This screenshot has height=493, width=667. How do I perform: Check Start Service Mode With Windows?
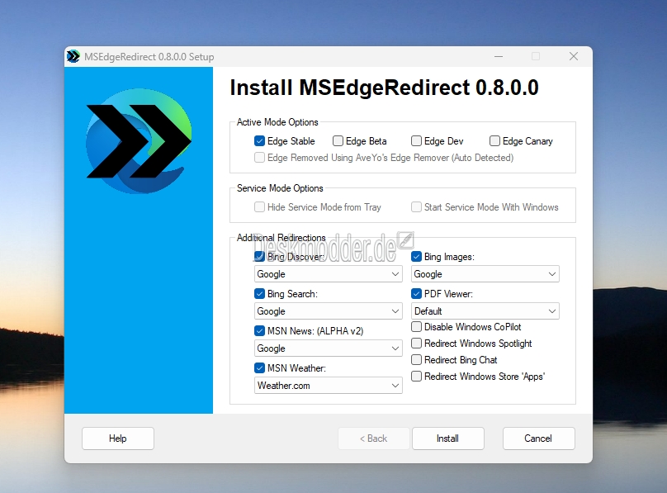(416, 207)
